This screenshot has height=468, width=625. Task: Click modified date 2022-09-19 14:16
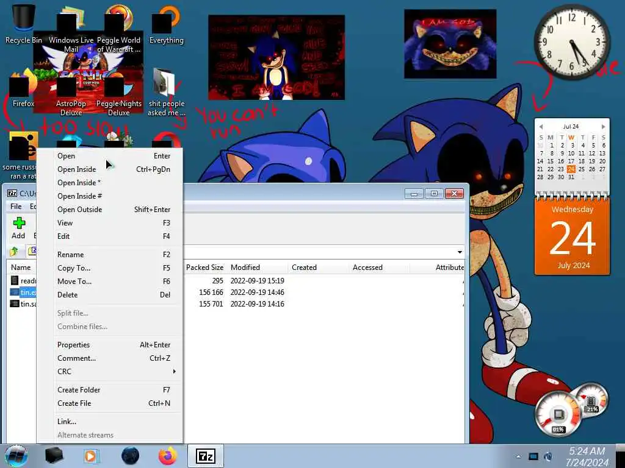click(258, 303)
